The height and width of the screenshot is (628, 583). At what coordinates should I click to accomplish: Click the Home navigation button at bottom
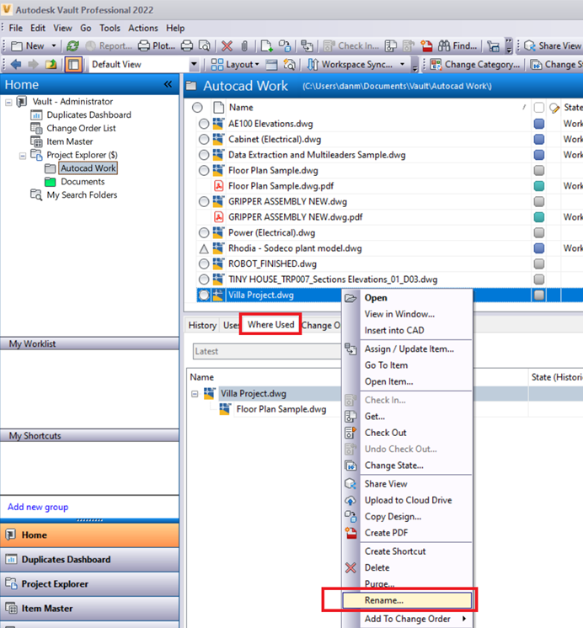tap(89, 535)
